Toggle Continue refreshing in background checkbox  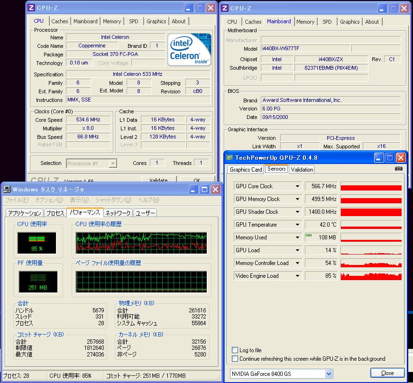tap(235, 359)
